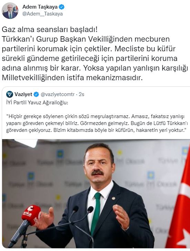Open the @Adem__Taskaya handle link

[42, 14]
